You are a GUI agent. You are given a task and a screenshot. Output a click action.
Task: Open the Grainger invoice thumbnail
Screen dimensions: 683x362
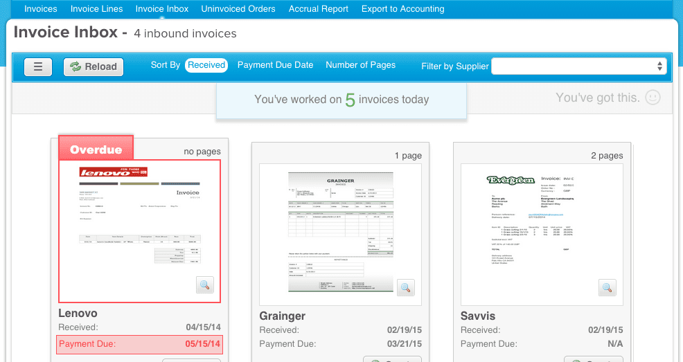click(341, 235)
